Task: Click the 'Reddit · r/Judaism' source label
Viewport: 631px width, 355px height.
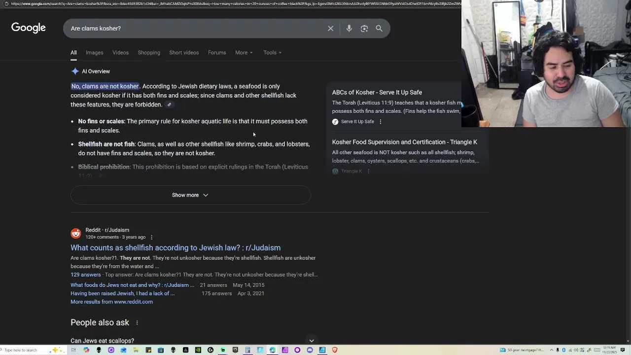Action: pos(107,230)
